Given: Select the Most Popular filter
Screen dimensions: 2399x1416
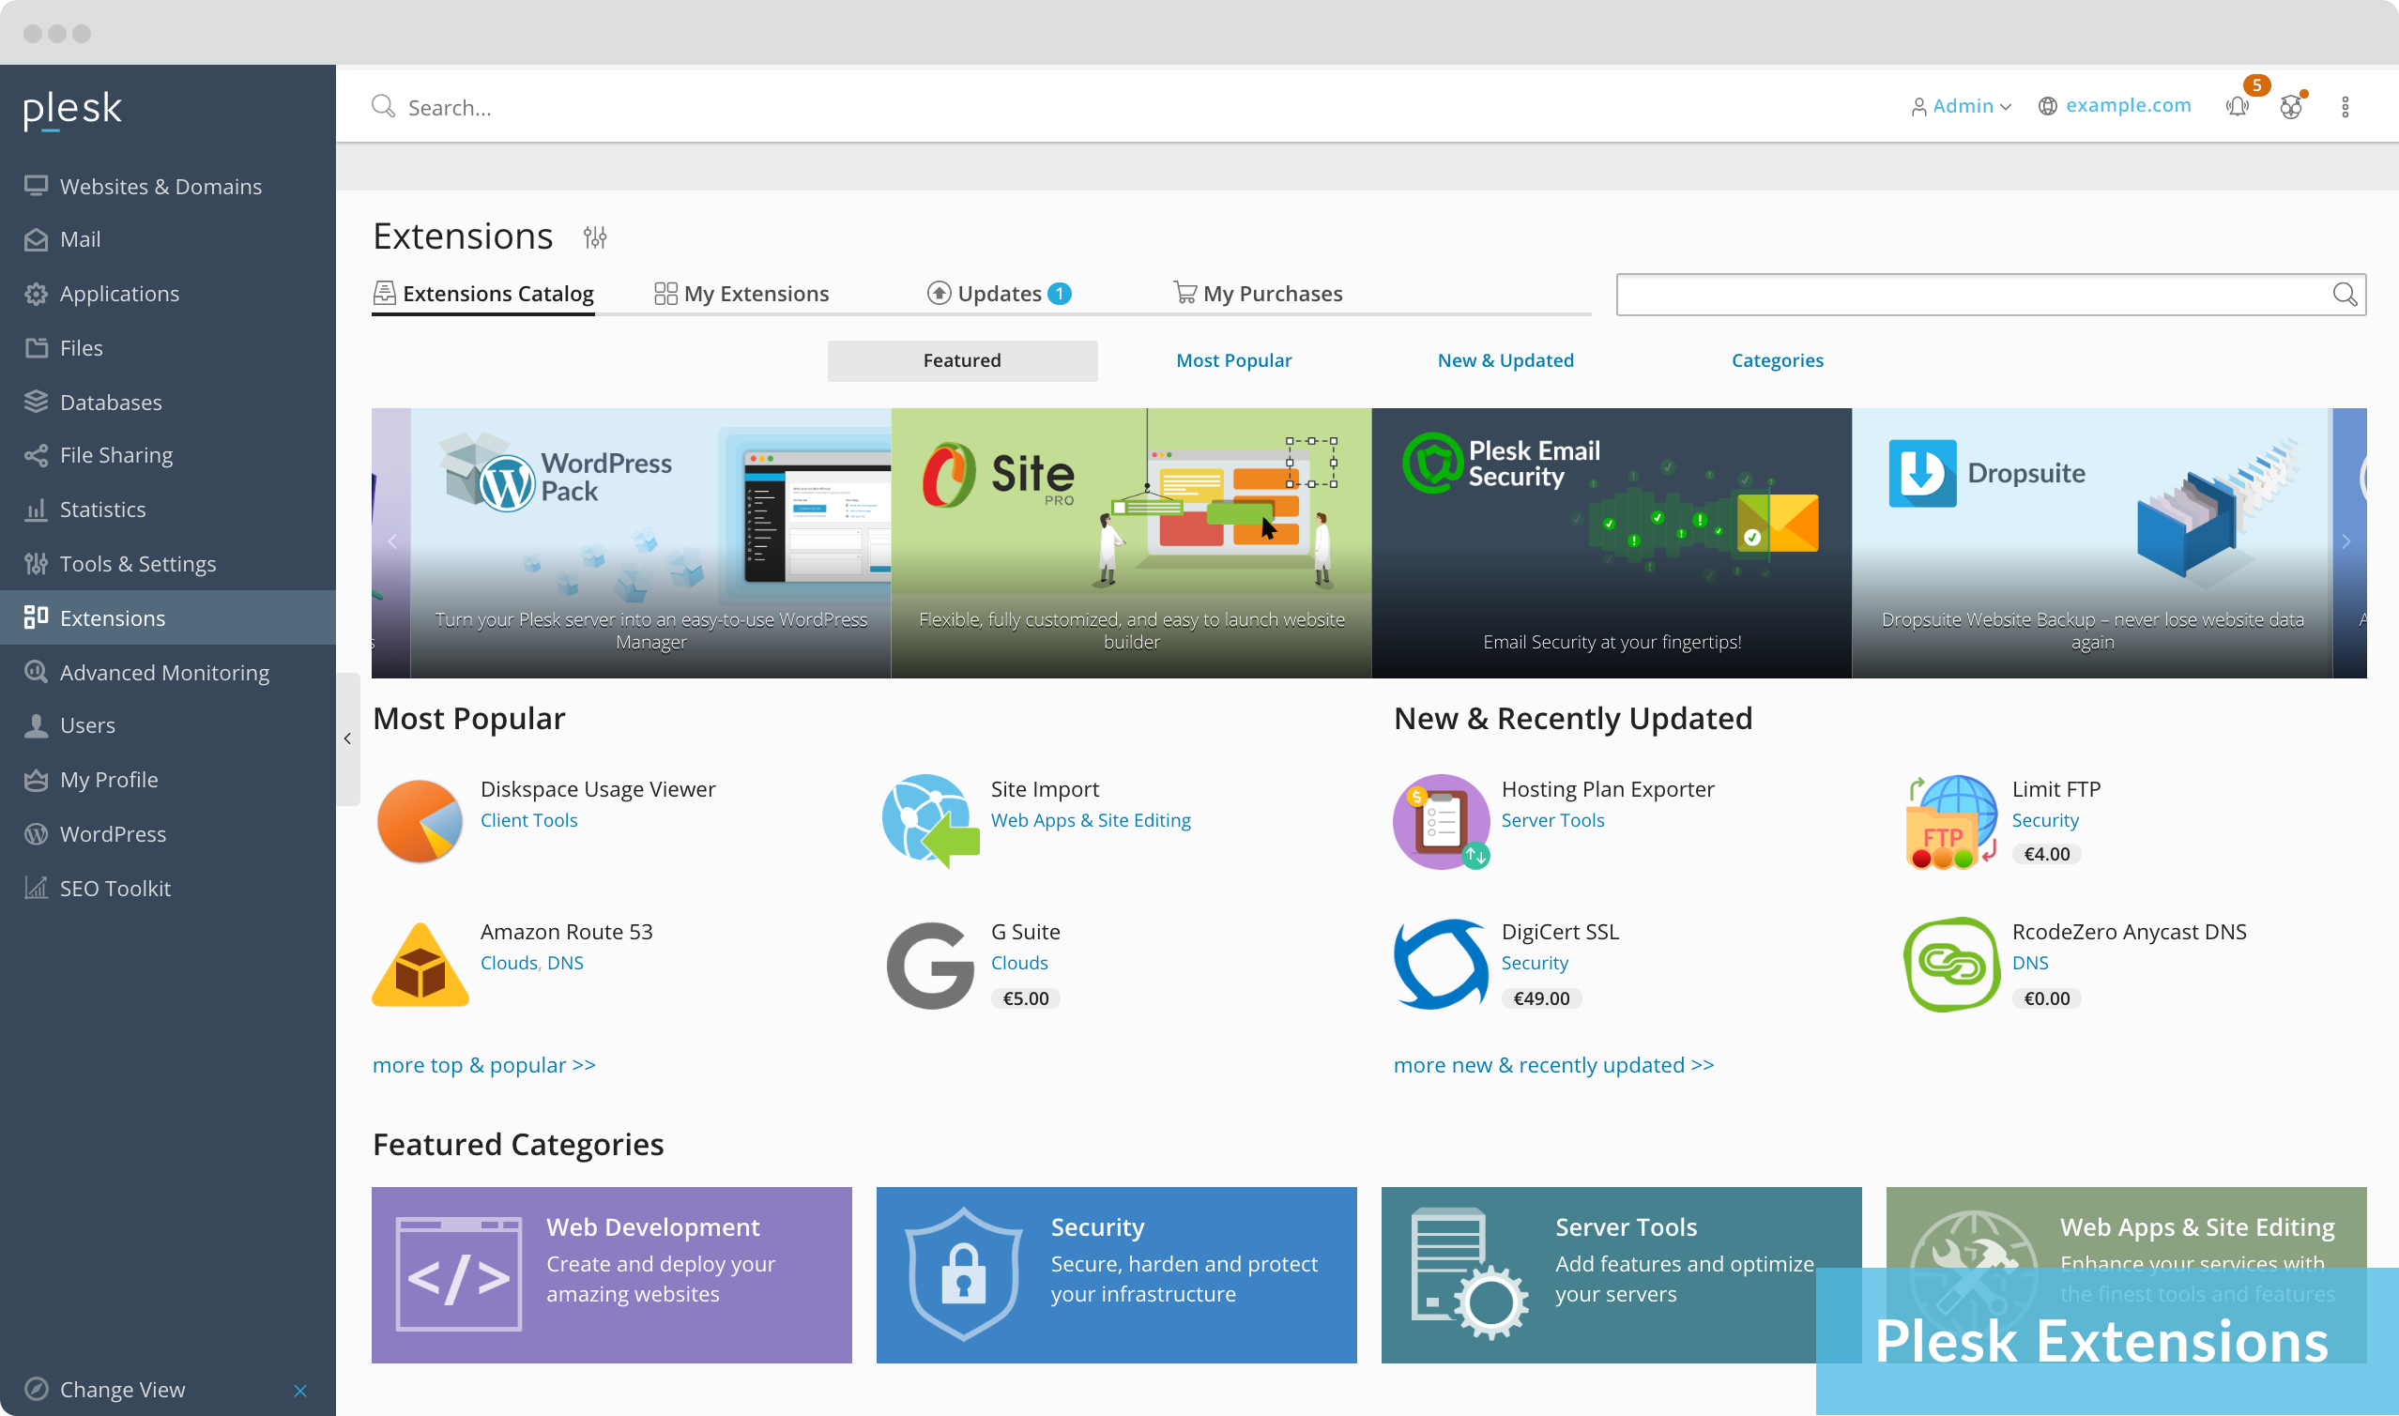Looking at the screenshot, I should point(1233,360).
